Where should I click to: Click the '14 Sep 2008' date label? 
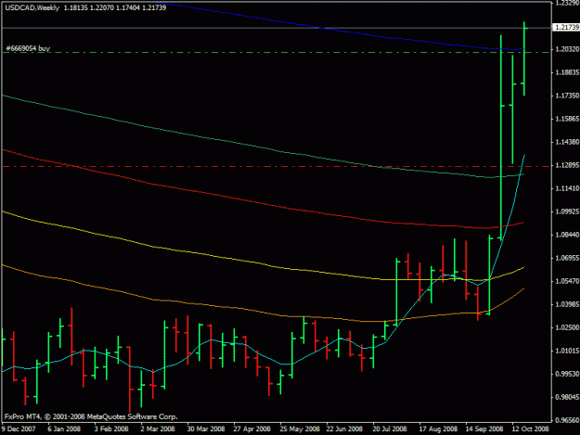click(x=484, y=429)
